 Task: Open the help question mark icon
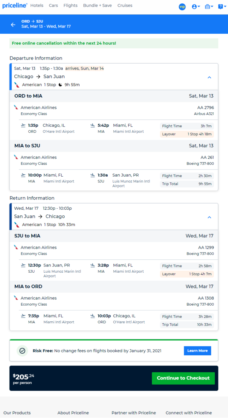221,6
